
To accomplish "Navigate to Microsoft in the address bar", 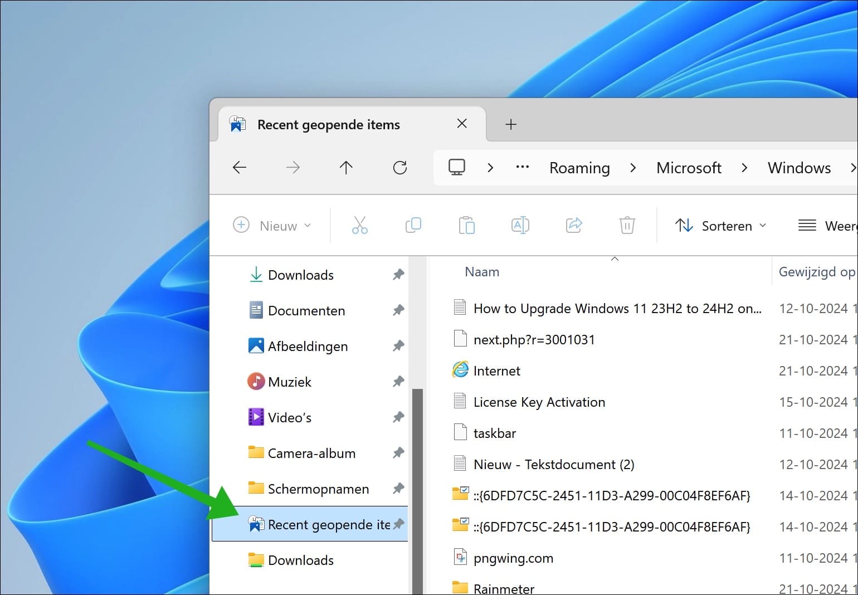I will click(x=689, y=168).
